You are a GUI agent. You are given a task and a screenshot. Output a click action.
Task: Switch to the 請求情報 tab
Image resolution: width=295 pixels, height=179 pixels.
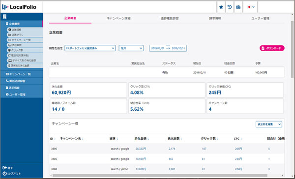pos(215,18)
